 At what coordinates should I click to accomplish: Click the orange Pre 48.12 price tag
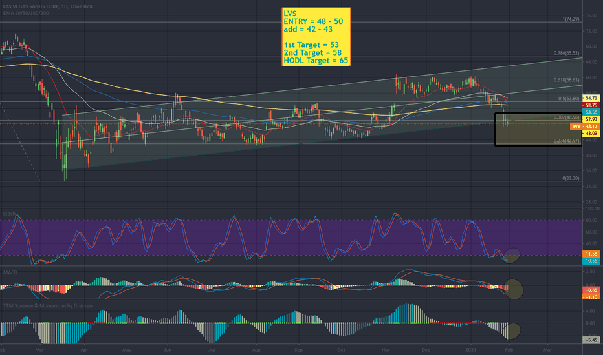pos(585,127)
